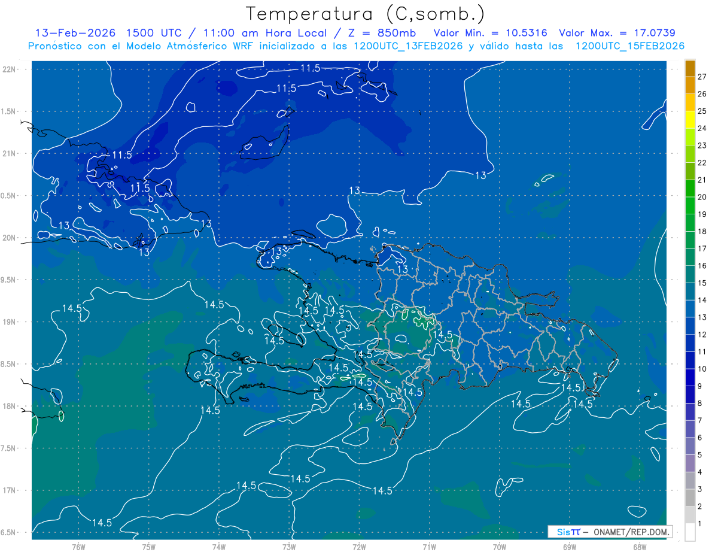Click the '19N' latitude axis label

tap(10, 322)
